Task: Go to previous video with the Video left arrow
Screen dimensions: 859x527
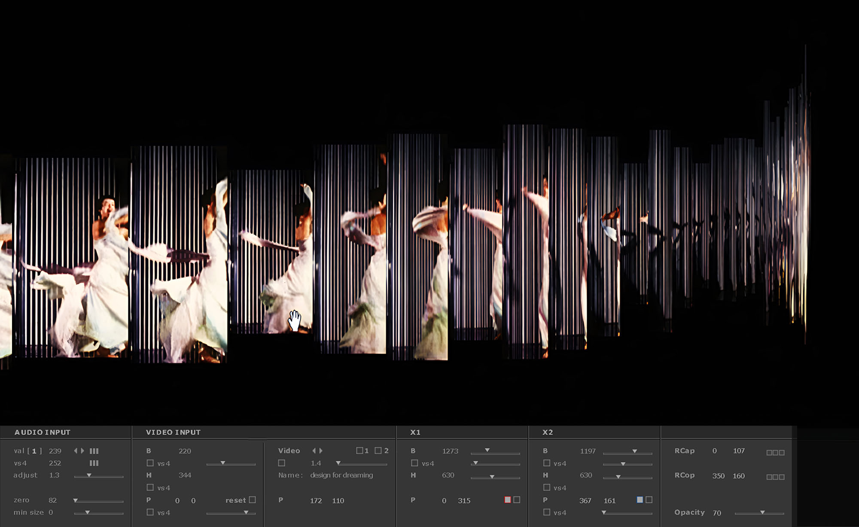Action: point(314,451)
